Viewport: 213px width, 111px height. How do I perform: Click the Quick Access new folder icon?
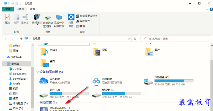17,4
